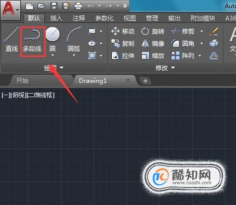
Task: Click the 修剪 trim tool
Action: 183,31
